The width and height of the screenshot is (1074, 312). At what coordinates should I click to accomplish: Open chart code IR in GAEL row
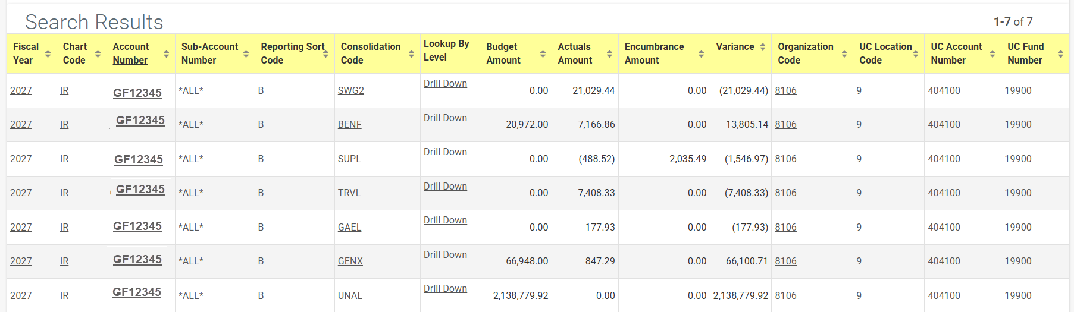[x=64, y=227]
